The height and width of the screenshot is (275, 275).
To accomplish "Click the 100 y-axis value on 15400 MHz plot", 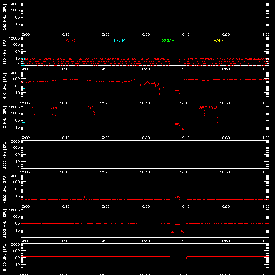I will 16,257.
